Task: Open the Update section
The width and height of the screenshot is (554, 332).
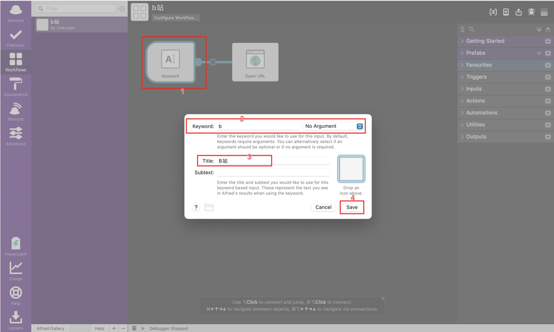Action: [x=16, y=320]
